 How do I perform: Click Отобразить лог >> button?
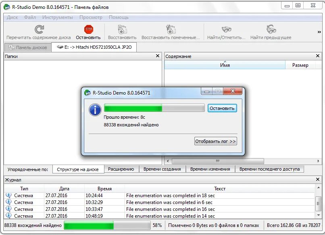[216, 141]
